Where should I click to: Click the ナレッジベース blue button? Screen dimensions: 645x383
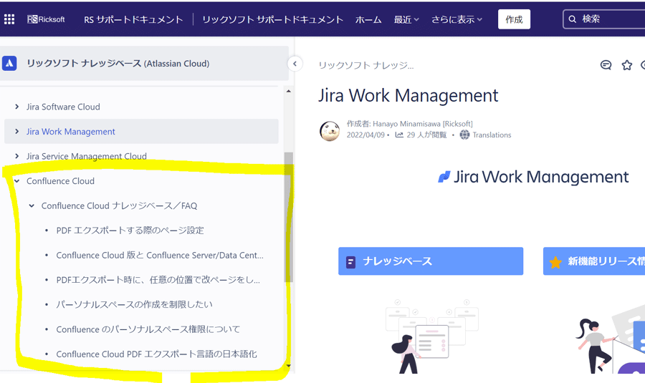431,261
